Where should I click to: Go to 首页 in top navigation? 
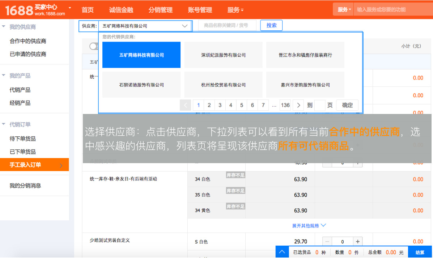(88, 10)
